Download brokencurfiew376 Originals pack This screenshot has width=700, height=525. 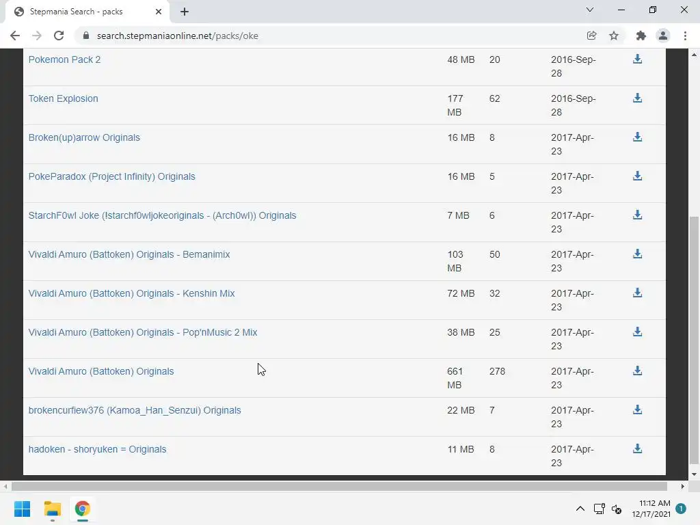[x=637, y=409]
